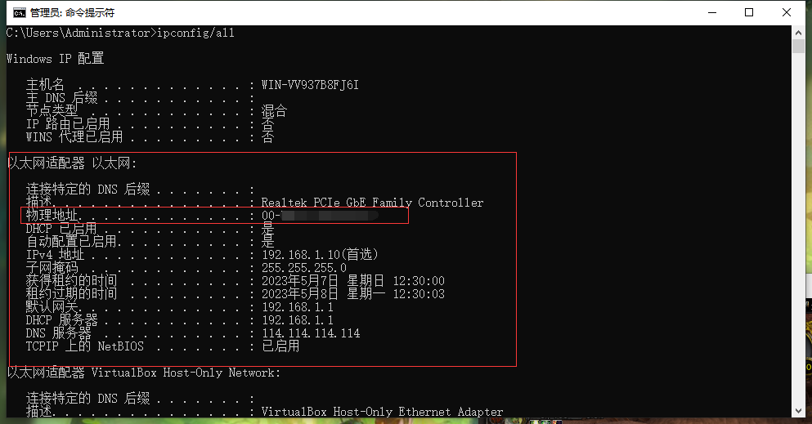Click the lease obtained time line

tap(236, 281)
